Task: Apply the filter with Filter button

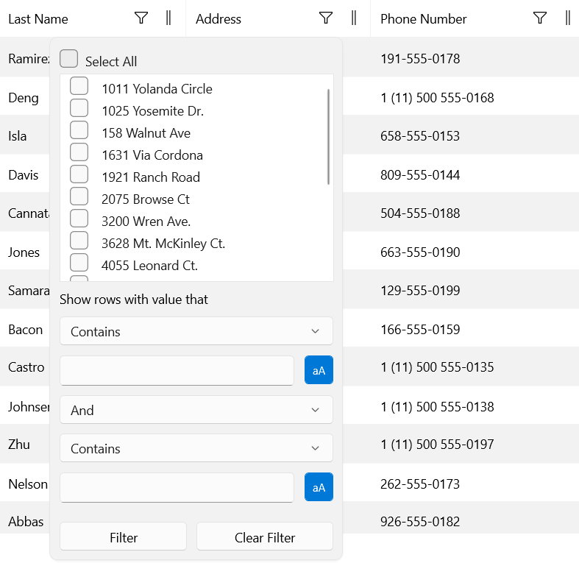Action: tap(124, 537)
